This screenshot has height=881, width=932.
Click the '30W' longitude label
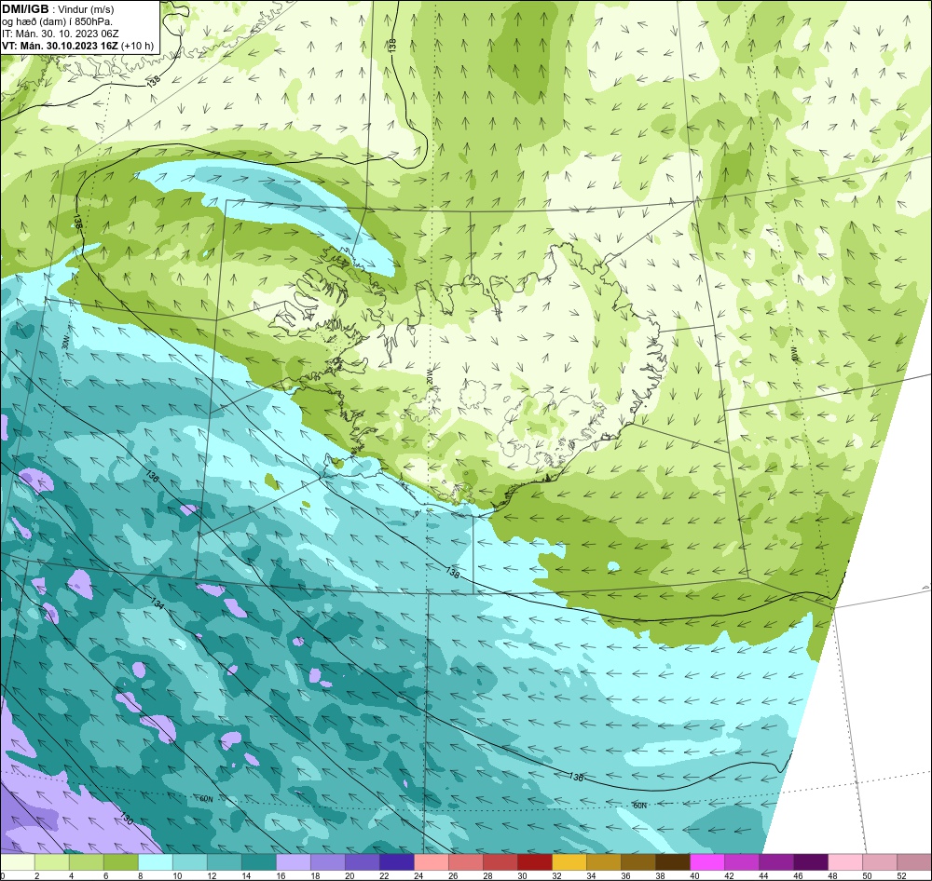click(65, 342)
